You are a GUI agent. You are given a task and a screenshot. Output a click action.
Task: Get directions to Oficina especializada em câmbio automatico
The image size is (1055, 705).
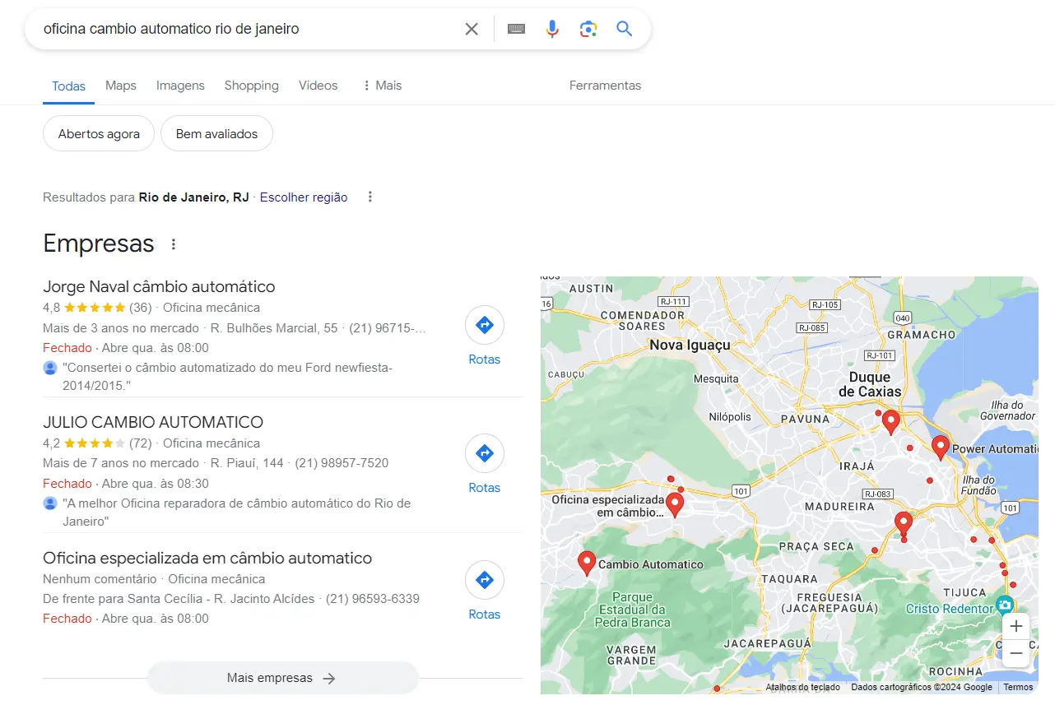[x=484, y=591]
